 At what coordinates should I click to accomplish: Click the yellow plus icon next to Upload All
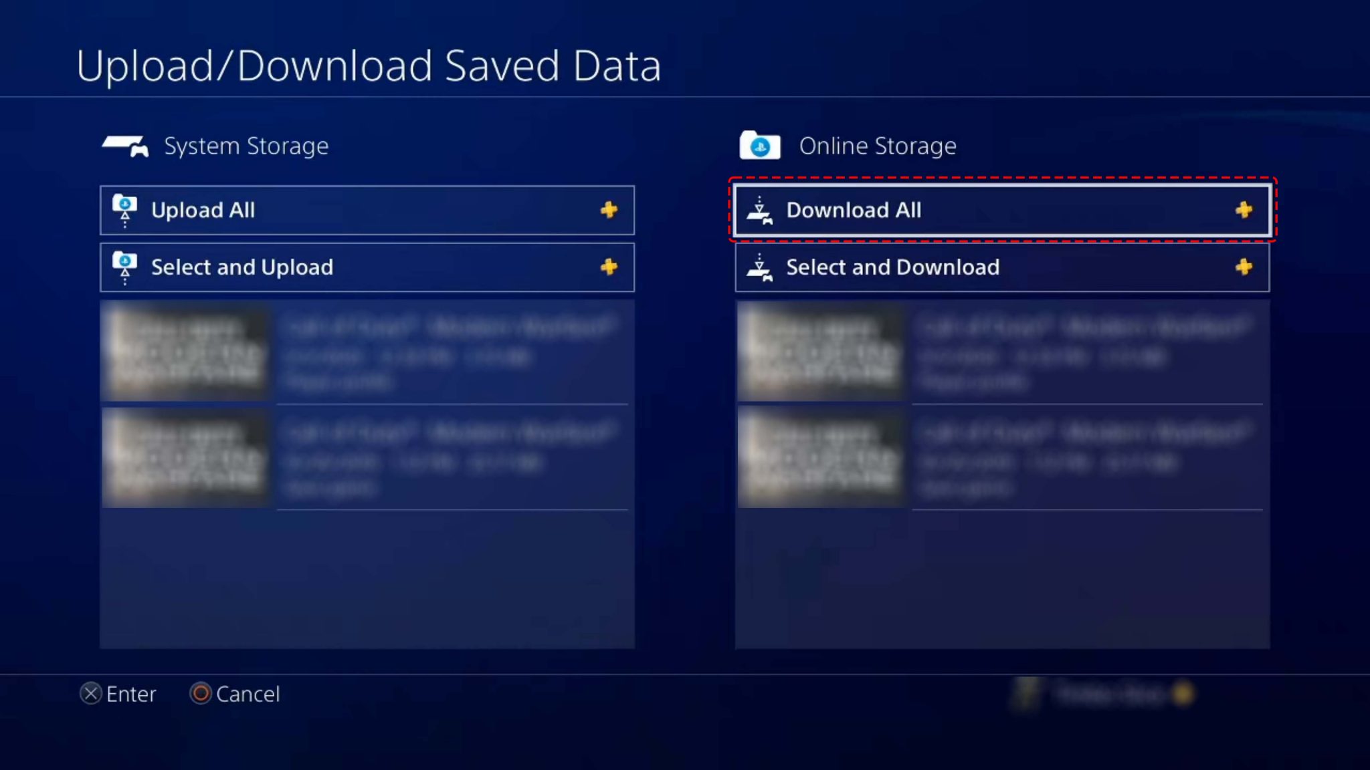point(609,209)
